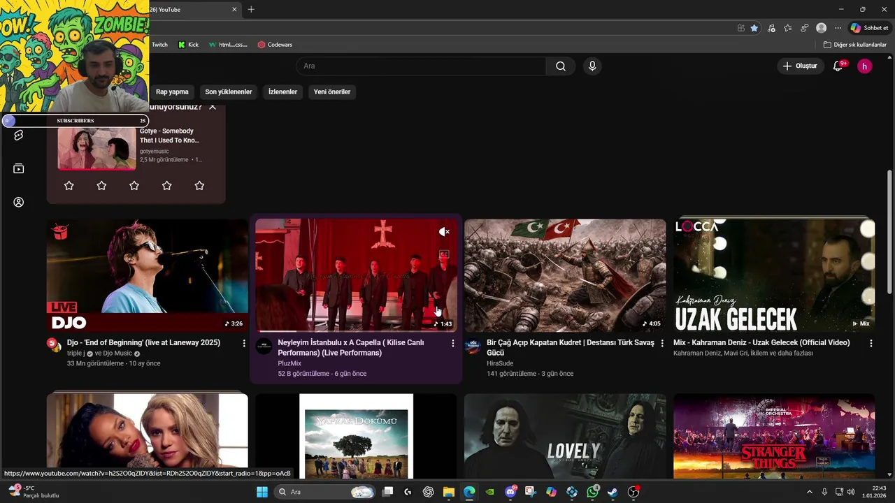The height and width of the screenshot is (503, 895).
Task: Open the html...css bookmark
Action: (228, 44)
